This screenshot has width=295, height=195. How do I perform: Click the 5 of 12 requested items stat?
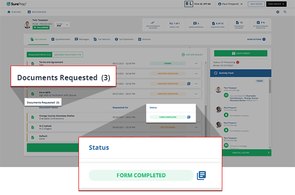pyautogui.click(x=217, y=25)
